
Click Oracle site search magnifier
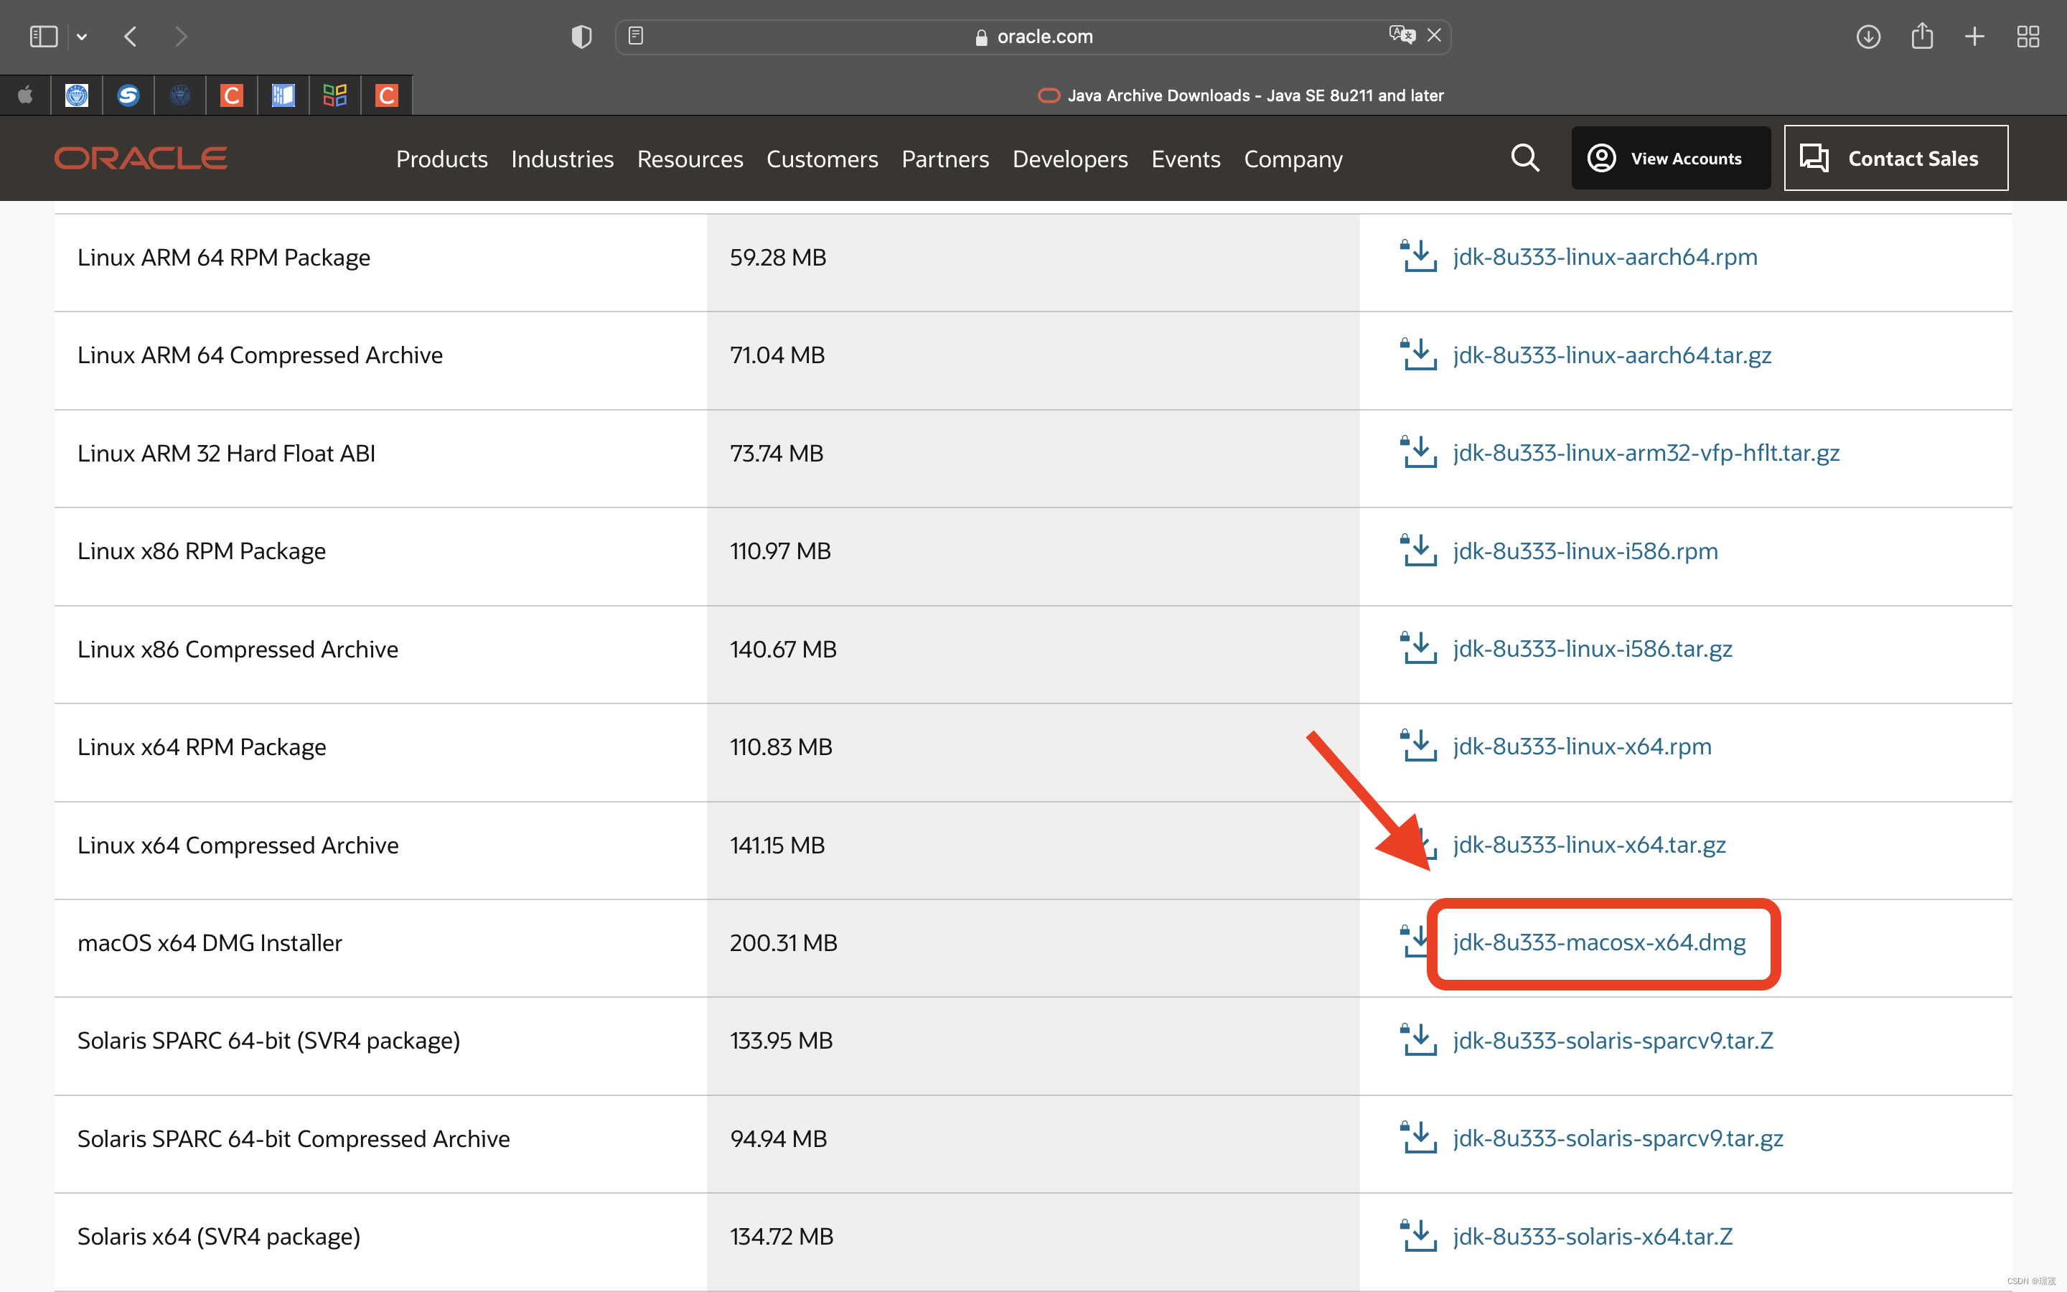[1524, 158]
